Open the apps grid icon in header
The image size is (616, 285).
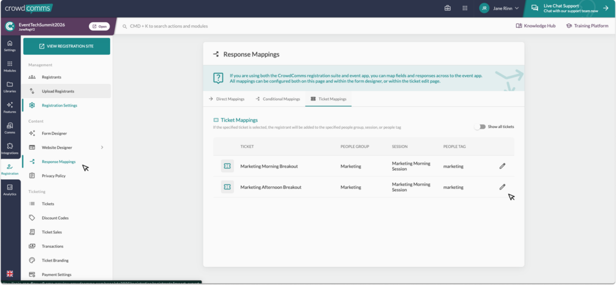(x=465, y=8)
